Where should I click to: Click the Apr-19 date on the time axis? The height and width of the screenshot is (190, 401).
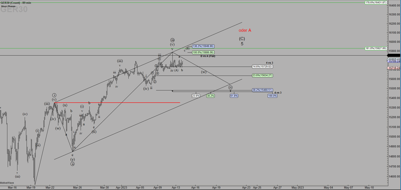pyautogui.click(x=216, y=188)
